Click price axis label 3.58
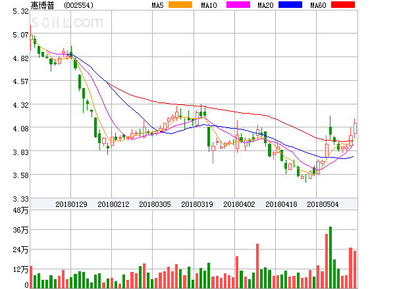The height and width of the screenshot is (289, 395). click(20, 175)
